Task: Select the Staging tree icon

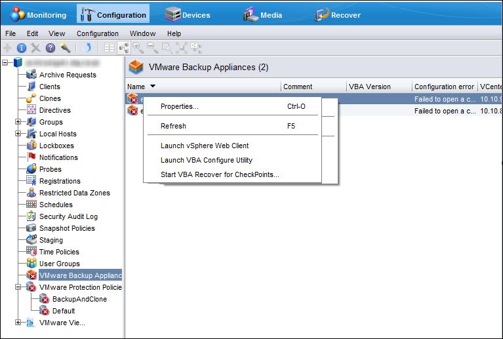Action: pos(31,239)
